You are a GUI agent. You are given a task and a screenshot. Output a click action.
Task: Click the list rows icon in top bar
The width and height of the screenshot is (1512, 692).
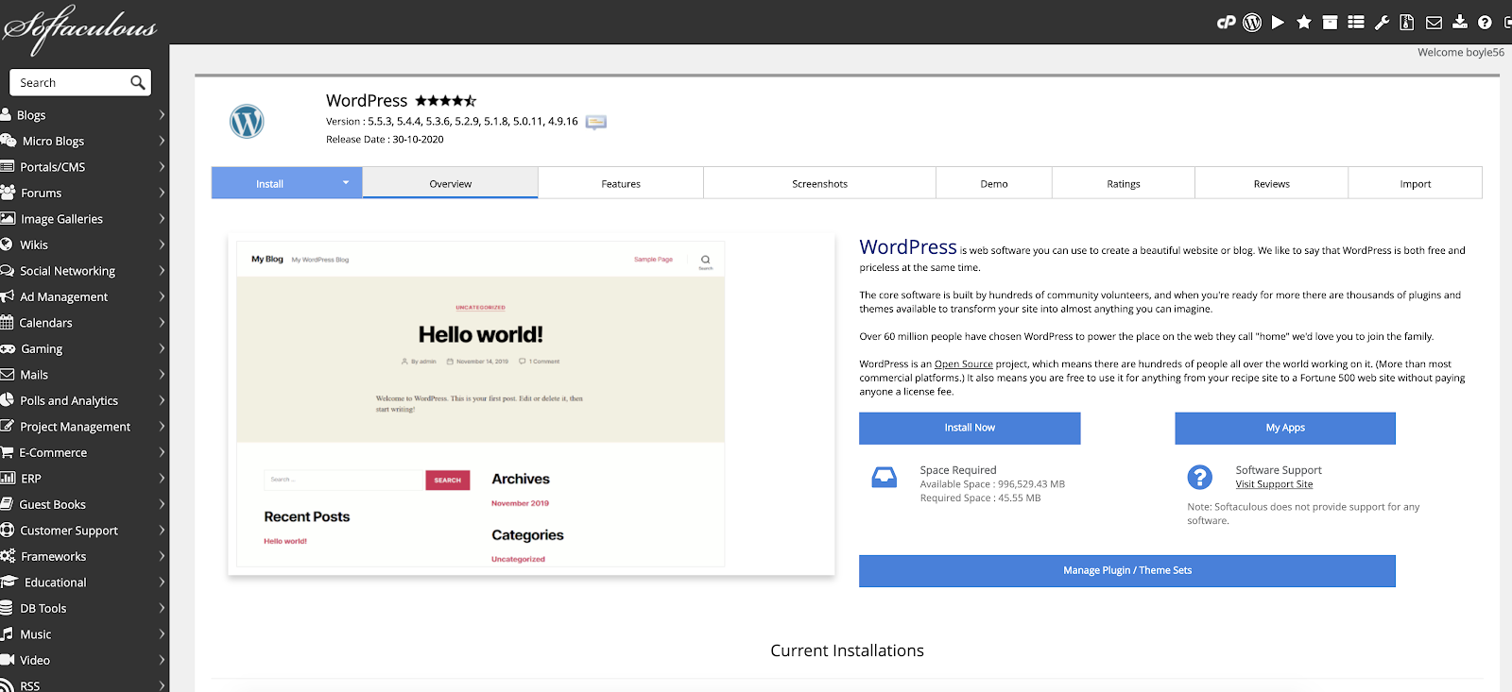1356,23
